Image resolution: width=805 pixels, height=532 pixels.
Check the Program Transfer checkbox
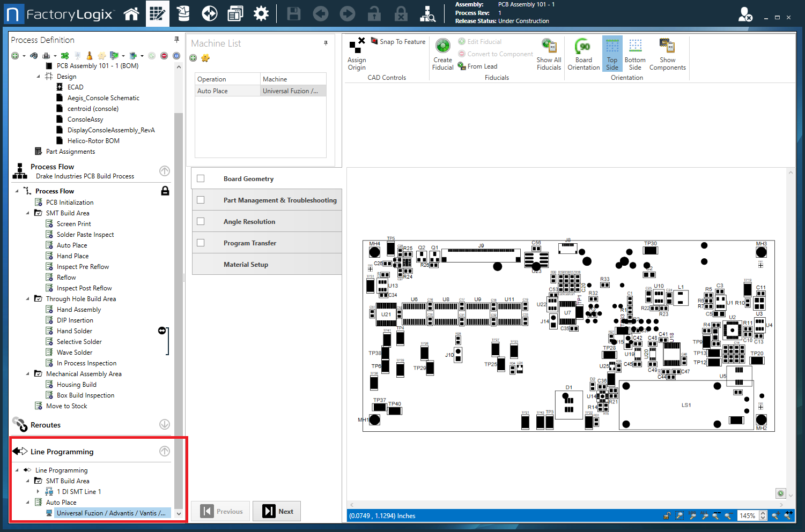coord(201,243)
